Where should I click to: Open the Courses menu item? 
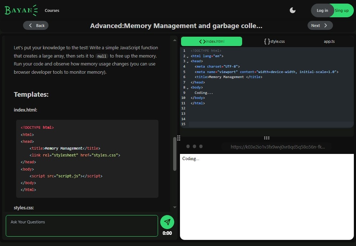coord(52,10)
